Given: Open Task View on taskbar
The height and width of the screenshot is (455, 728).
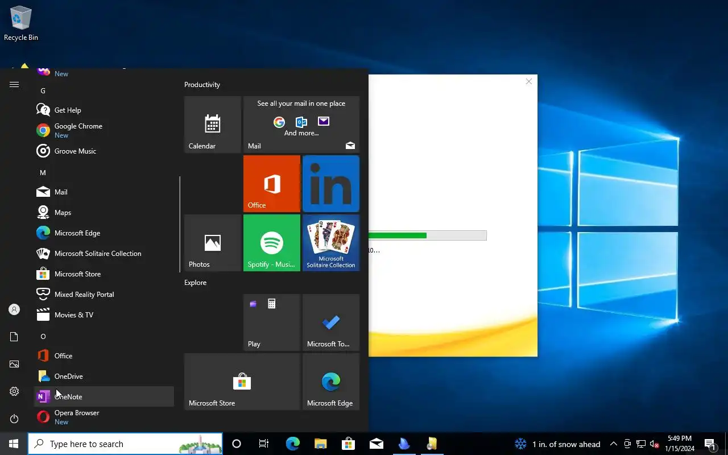Looking at the screenshot, I should (264, 444).
